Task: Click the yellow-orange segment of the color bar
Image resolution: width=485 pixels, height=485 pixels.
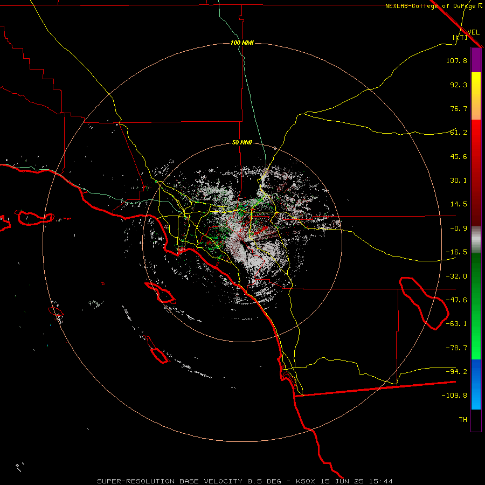Action: pyautogui.click(x=476, y=96)
